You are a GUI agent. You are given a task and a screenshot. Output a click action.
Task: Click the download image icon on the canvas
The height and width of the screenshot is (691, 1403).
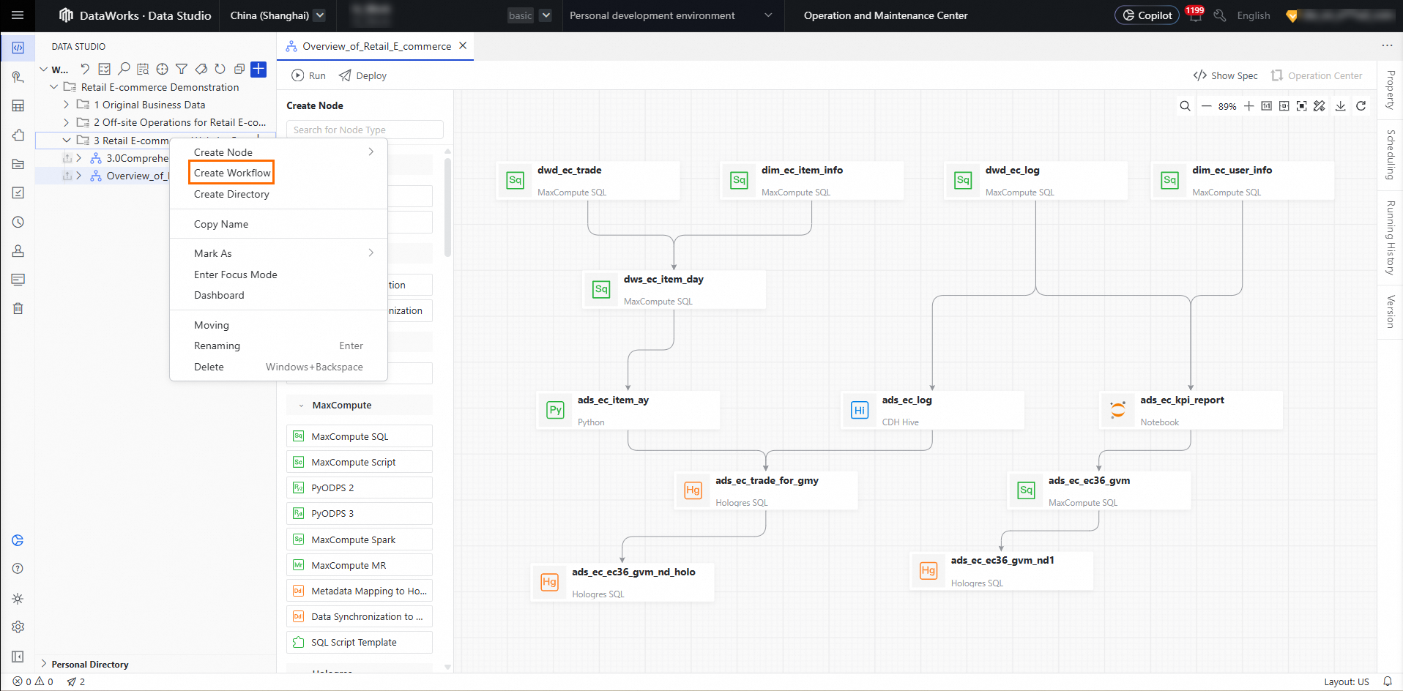pos(1340,105)
